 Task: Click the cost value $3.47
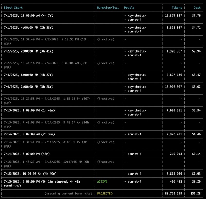[x=196, y=75]
